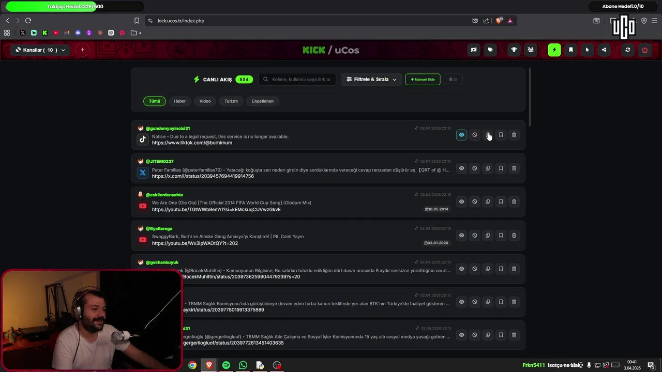Open the apps grid in bookmarks bar
Screen dimensions: 662x372
7,33
